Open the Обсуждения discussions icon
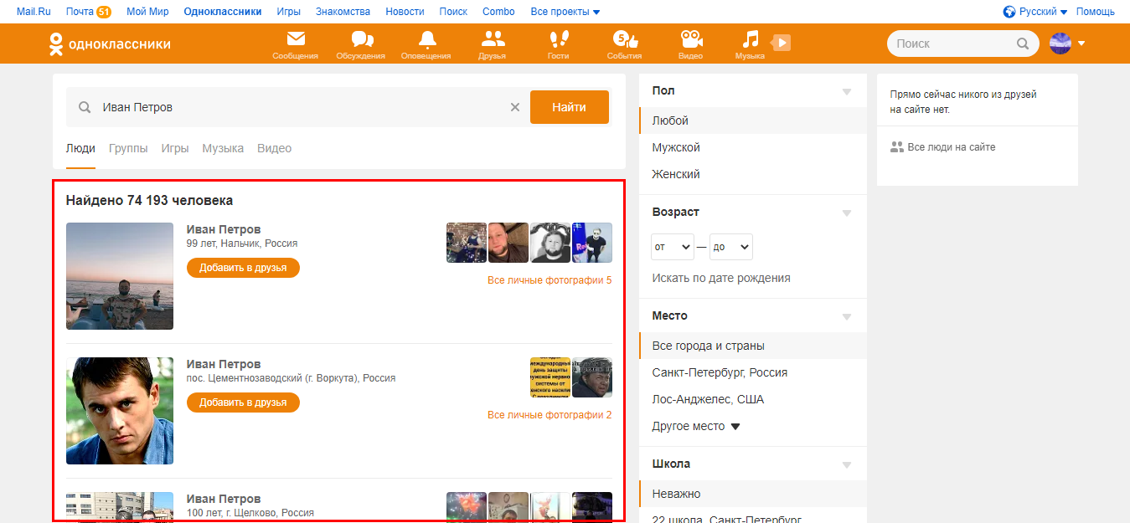1130x523 pixels. [361, 44]
